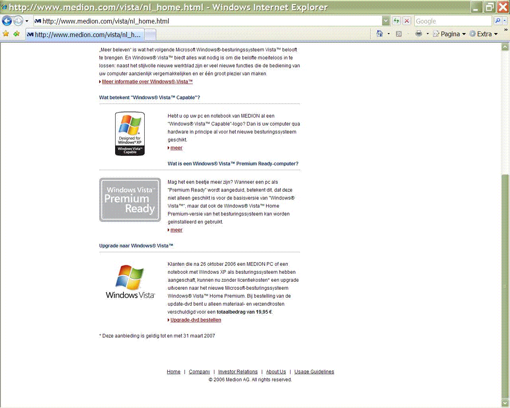Open the 'Upgrade-dvd bestellen' link
This screenshot has width=510, height=408.
(x=196, y=320)
